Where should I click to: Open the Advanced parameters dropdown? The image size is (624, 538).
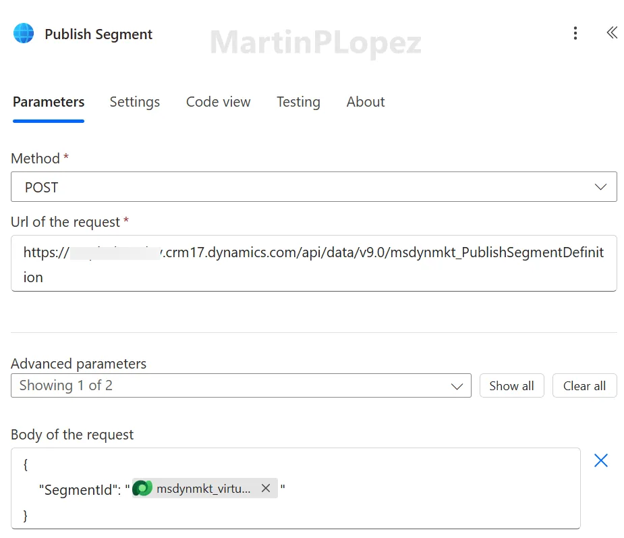[241, 385]
